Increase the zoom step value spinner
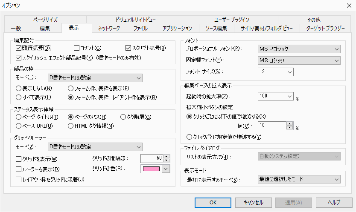Image resolution: width=356 pixels, height=212 pixels. [x=289, y=123]
